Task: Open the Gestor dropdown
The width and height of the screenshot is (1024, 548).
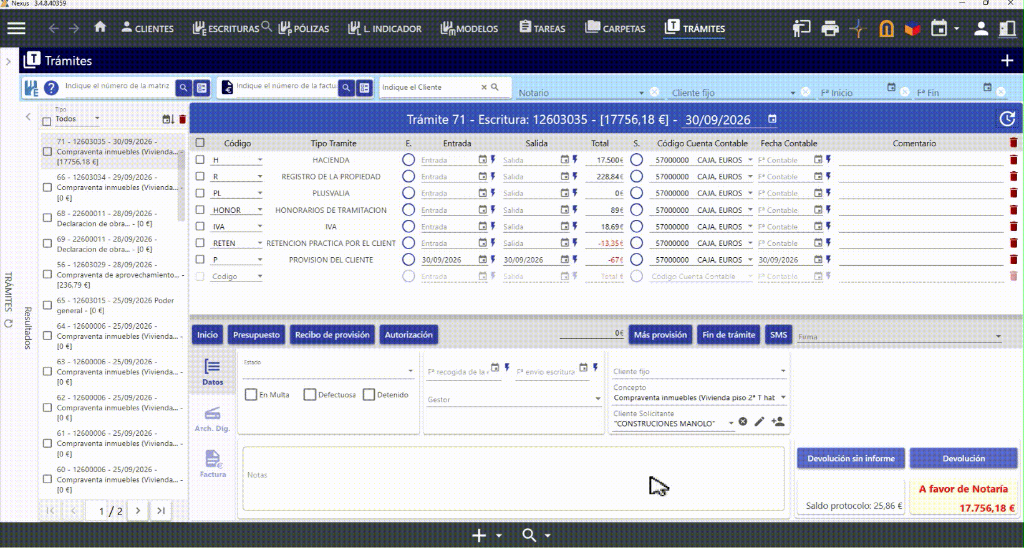Action: tap(514, 399)
